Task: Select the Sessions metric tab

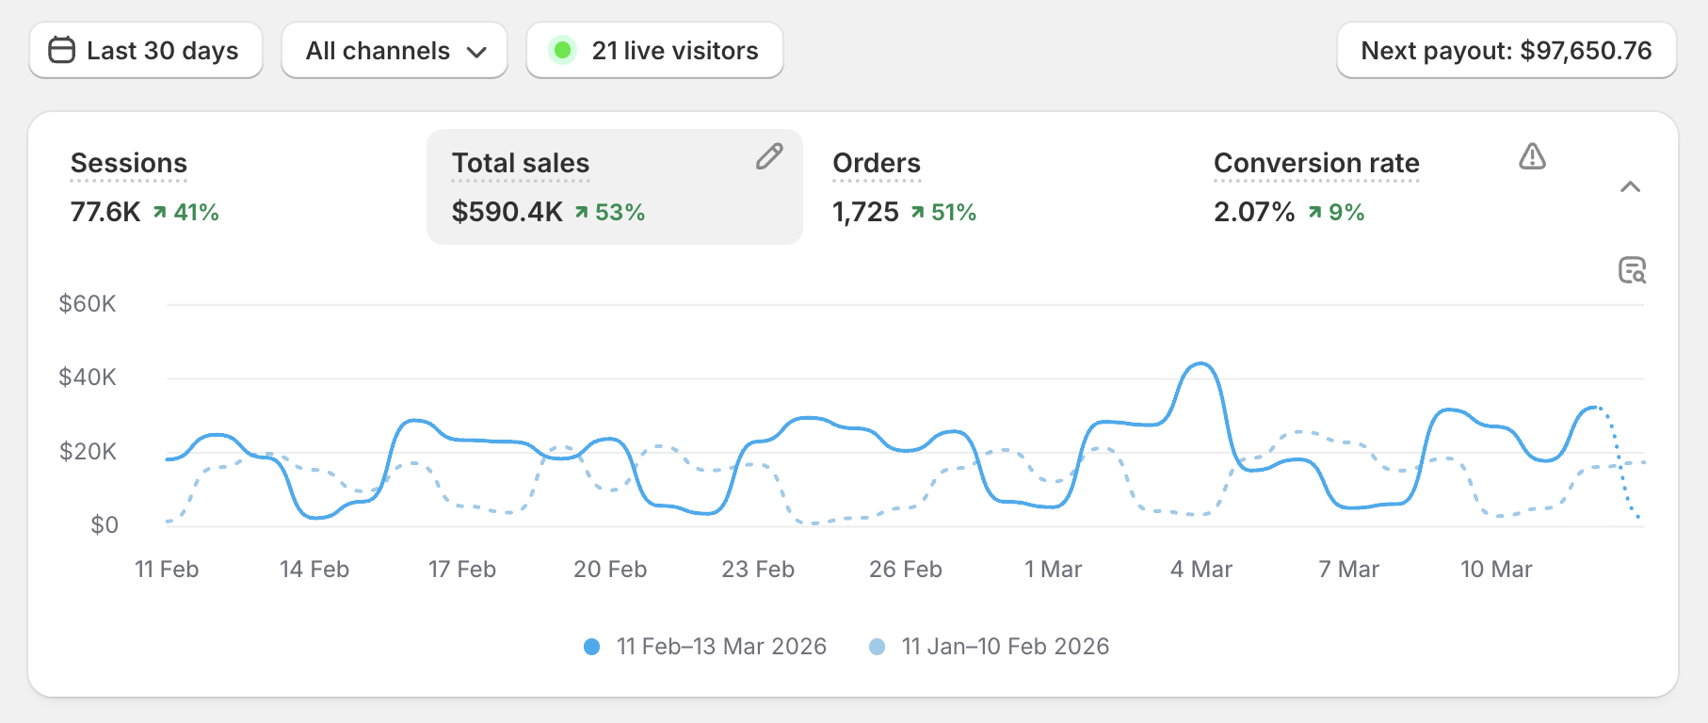Action: 129,164
